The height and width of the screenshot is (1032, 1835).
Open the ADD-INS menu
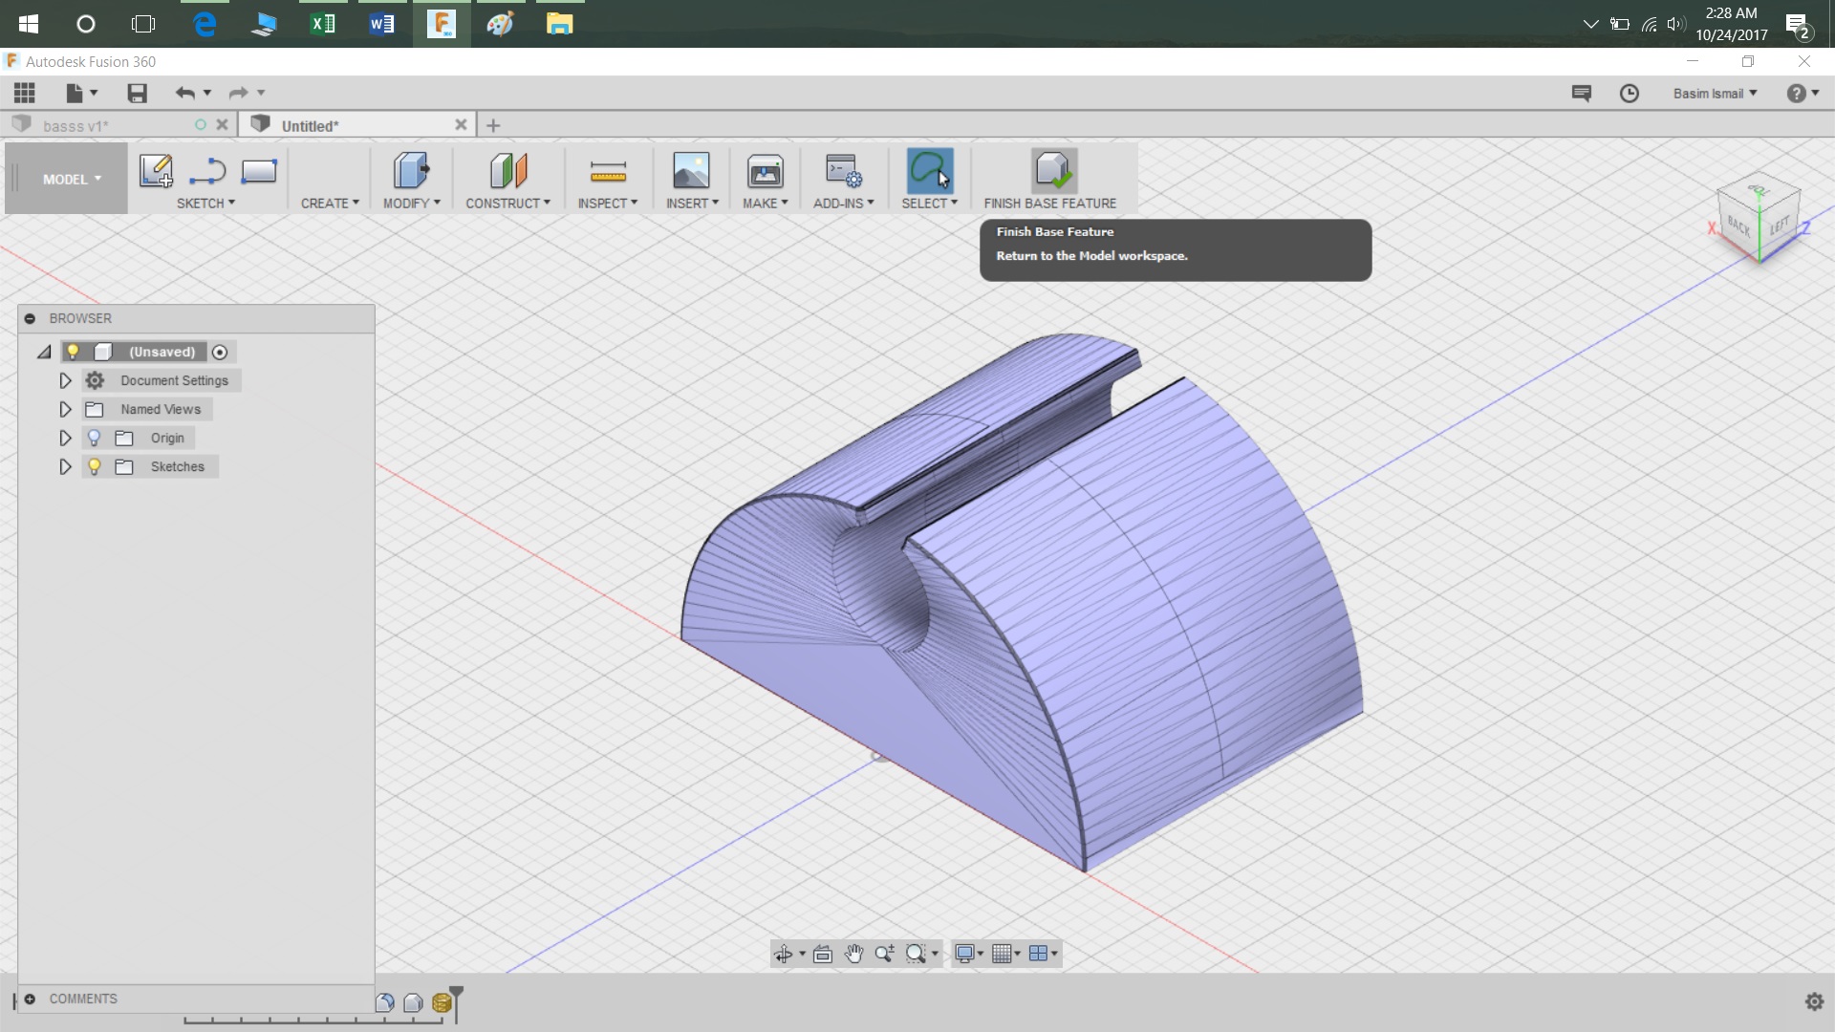coord(844,204)
